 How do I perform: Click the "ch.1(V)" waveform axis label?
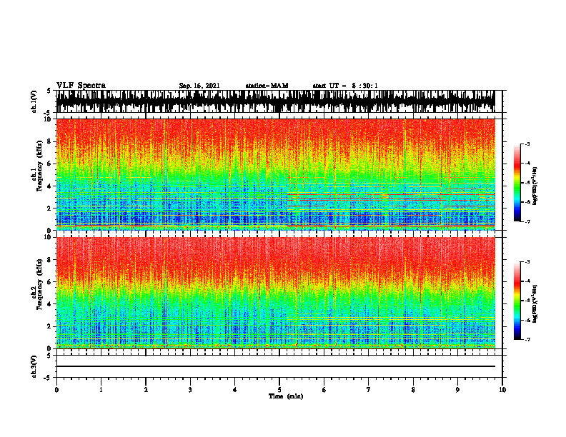[34, 101]
